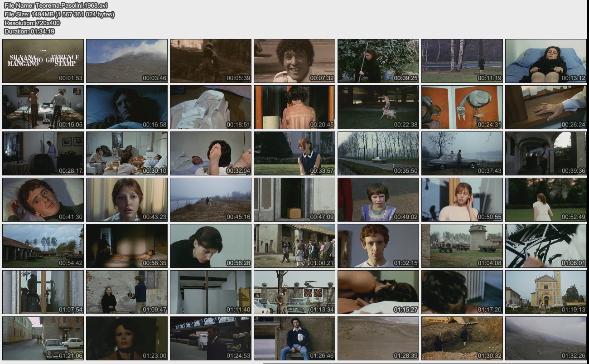Select the suitcase in doorway frame at 00:47:09
Viewport: 589px width, 364px height.
(294, 200)
